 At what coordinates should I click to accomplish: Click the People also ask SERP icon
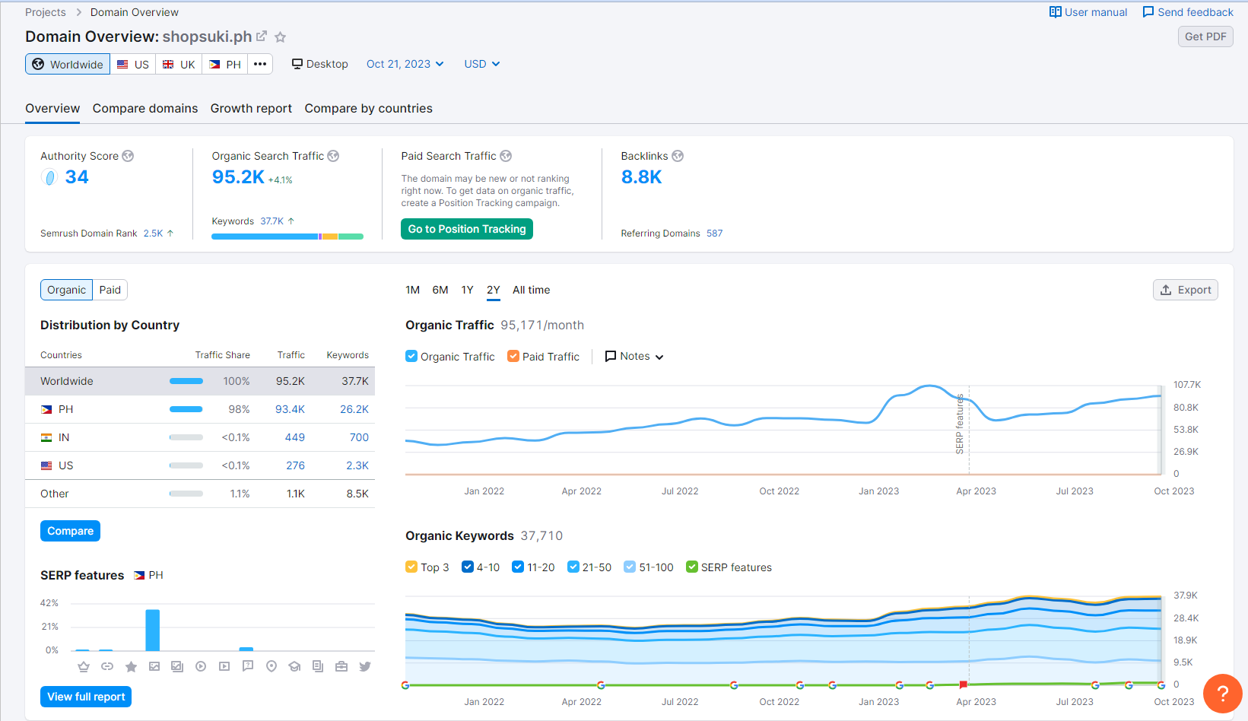(248, 666)
